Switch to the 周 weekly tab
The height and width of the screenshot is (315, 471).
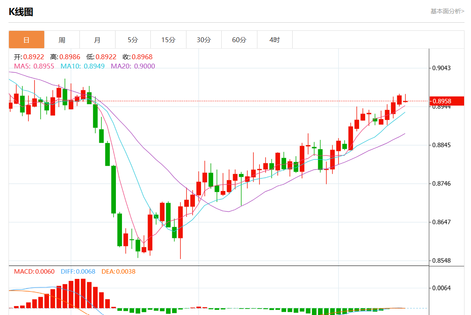click(62, 40)
